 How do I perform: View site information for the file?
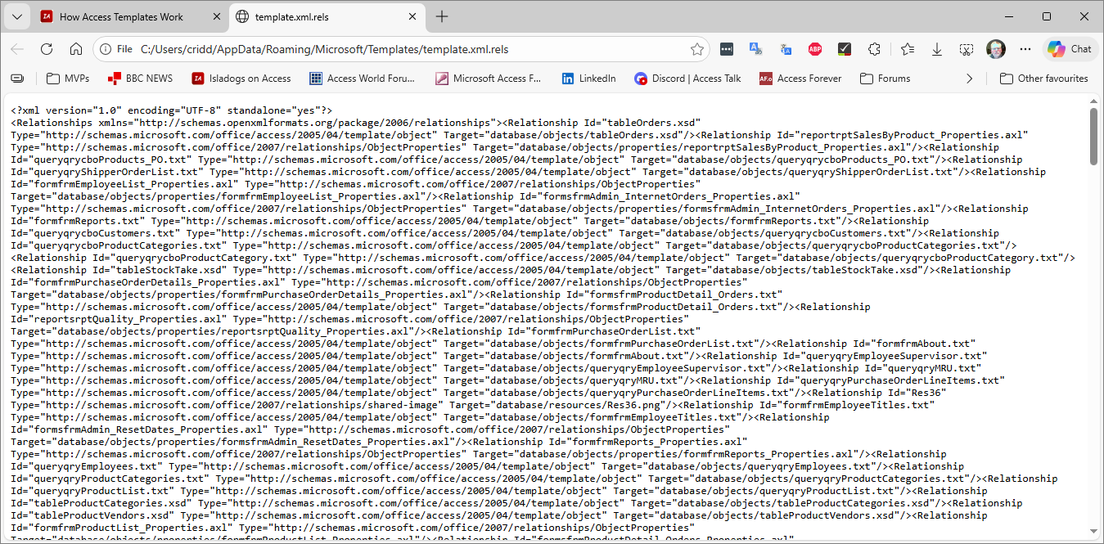115,49
